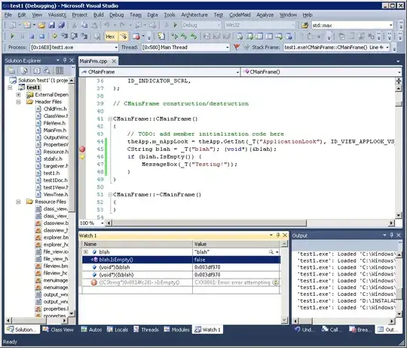Screen dimensions: 407x348
Task: Click the Name column header in Watch 1
Action: [137, 244]
